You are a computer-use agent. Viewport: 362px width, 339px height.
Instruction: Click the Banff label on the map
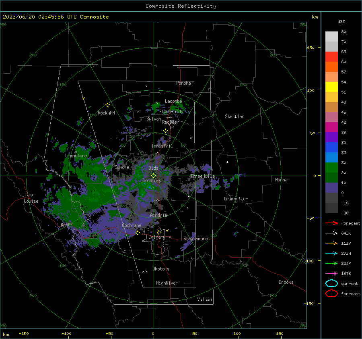[66, 225]
